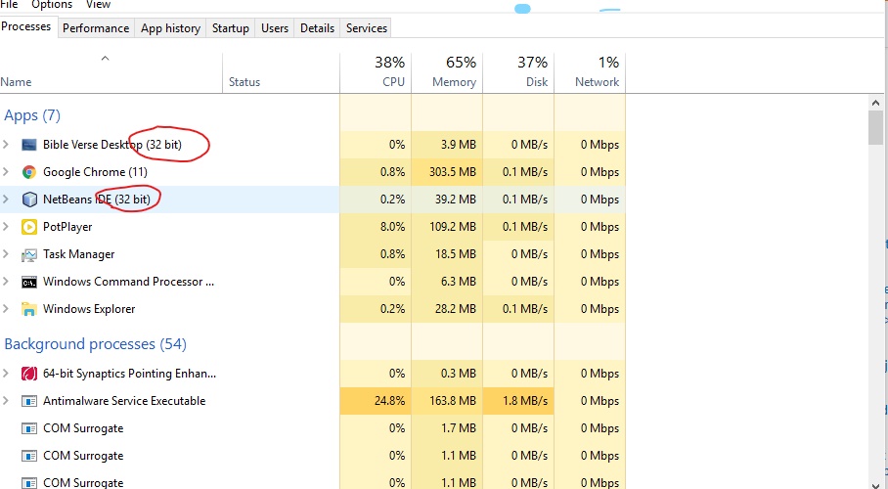This screenshot has width=888, height=489.
Task: Click the 28.2 MB memory value
Action: [456, 309]
